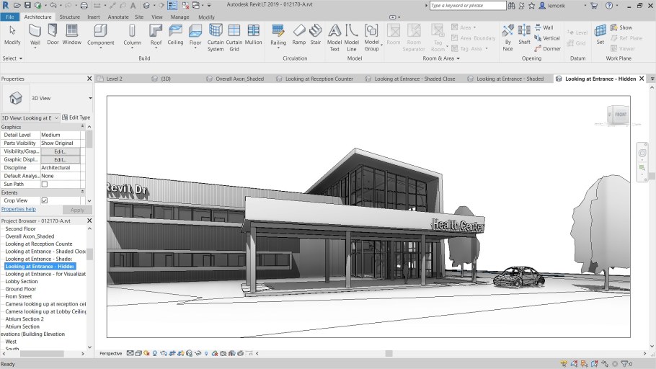656x369 pixels.
Task: Uncheck the Crop View checkbox
Action: pos(45,200)
